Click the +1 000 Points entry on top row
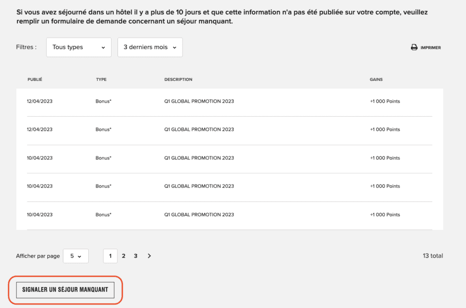 pos(385,101)
